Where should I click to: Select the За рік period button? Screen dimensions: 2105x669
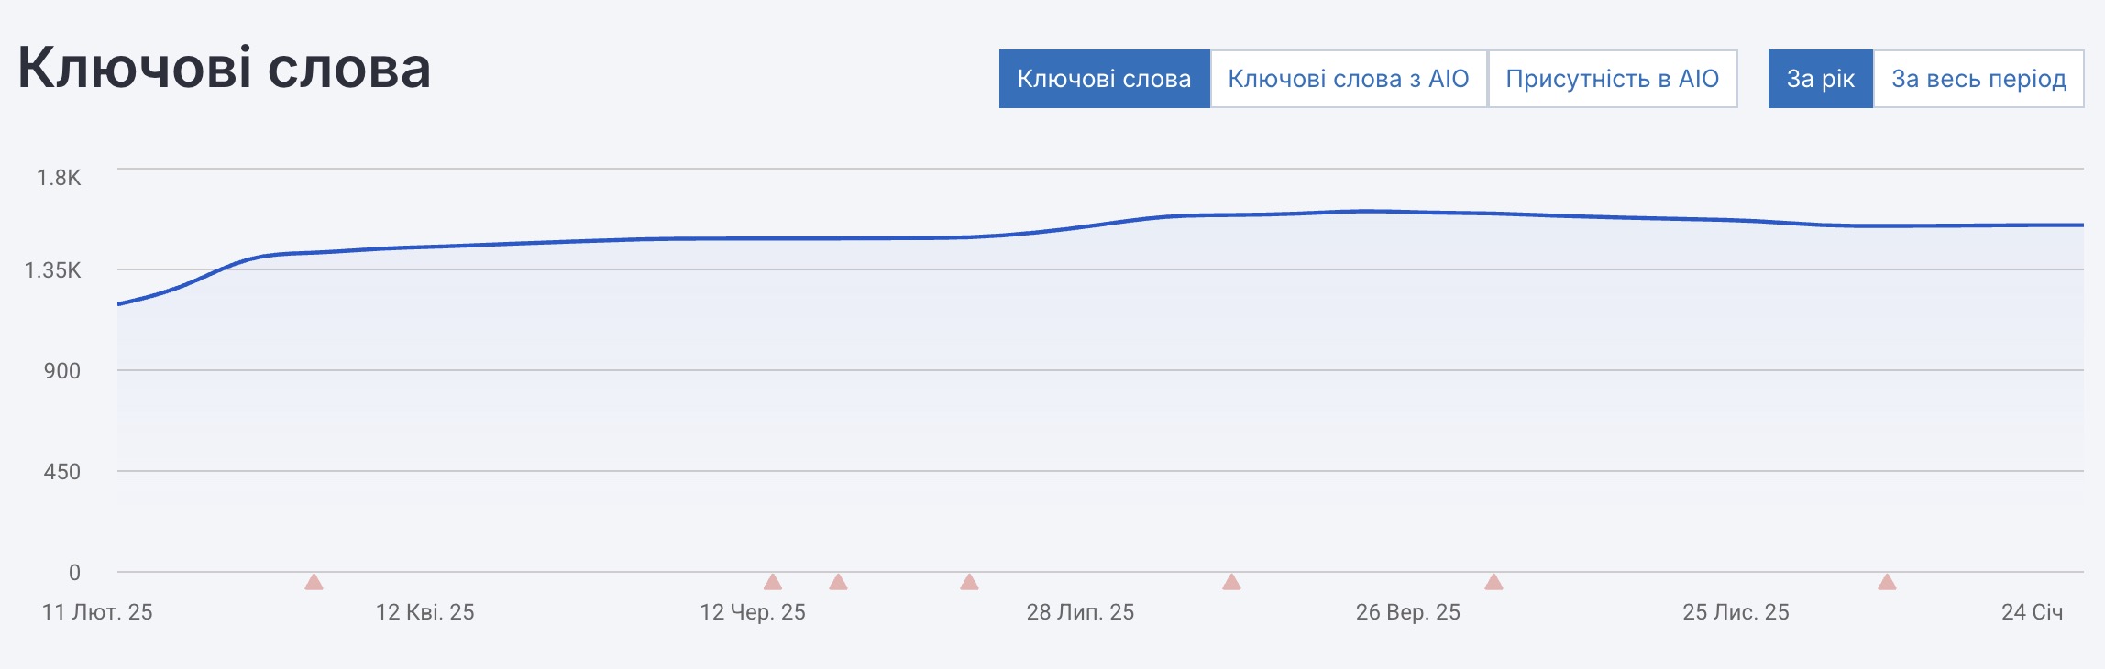[x=1820, y=79]
